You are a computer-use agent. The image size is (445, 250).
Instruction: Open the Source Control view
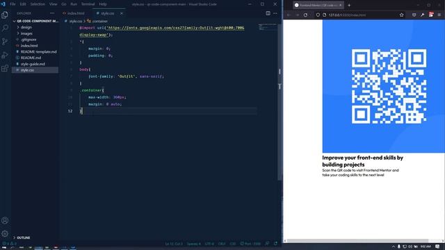tap(5, 42)
